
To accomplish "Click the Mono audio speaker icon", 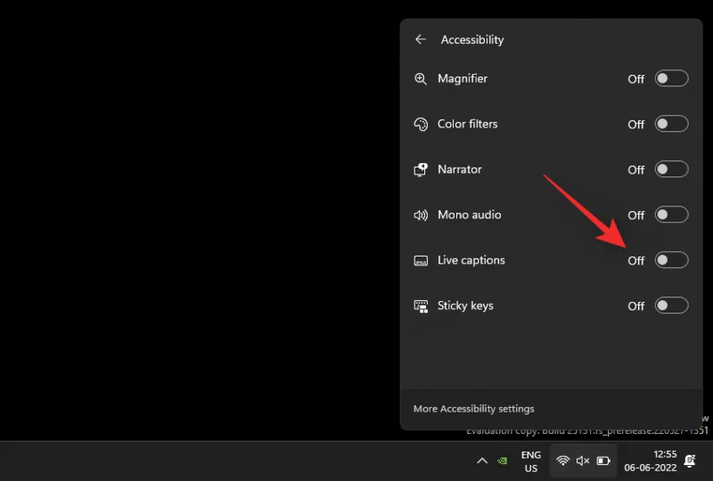I will click(421, 215).
